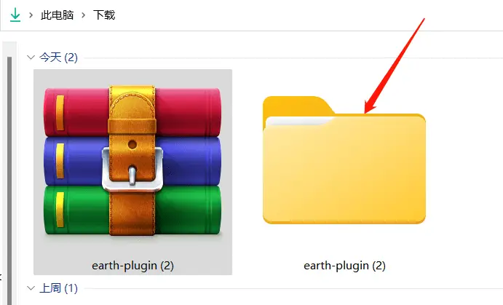Select the WinRAR archive icon earth-plugin (2)
This screenshot has width=503, height=305.
point(132,160)
